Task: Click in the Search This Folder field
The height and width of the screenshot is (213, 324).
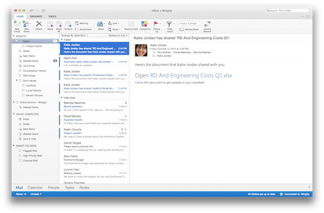Action: tap(288, 10)
